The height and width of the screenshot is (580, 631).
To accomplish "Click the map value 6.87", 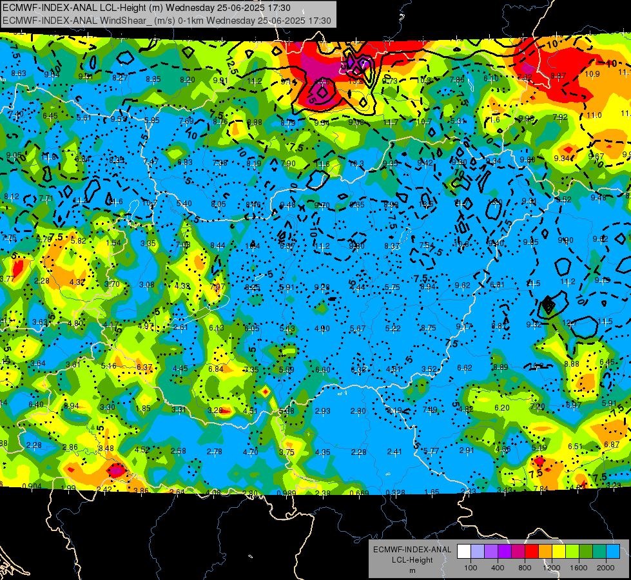I will pyautogui.click(x=612, y=445).
